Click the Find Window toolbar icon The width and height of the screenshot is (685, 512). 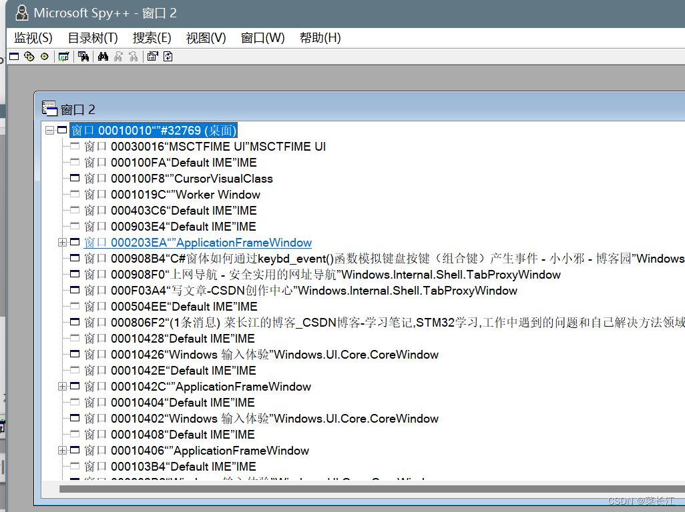pyautogui.click(x=83, y=57)
